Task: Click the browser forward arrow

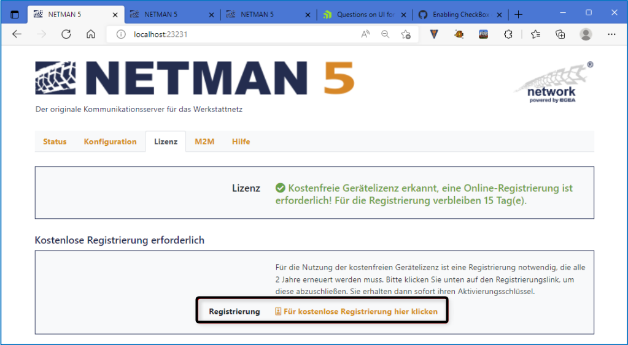Action: click(x=41, y=34)
